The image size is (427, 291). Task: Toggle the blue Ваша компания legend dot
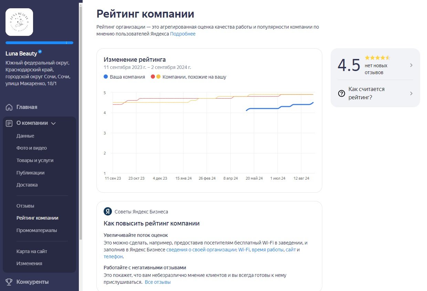(106, 77)
